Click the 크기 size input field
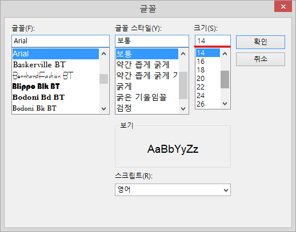 [213, 40]
